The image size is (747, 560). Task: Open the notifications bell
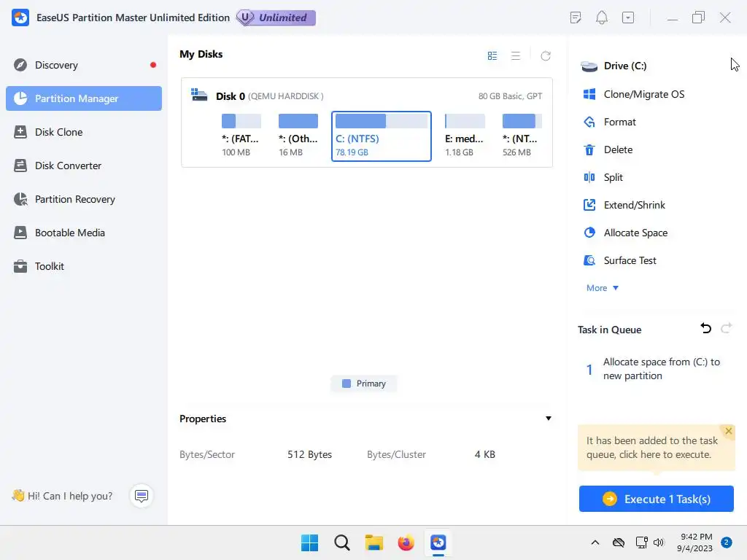tap(602, 18)
